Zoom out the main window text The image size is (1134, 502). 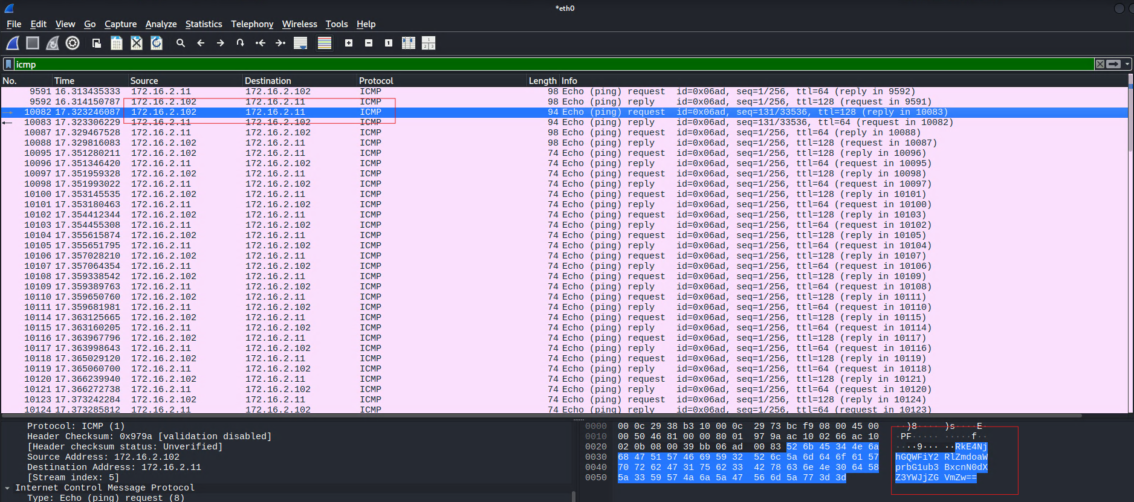(x=369, y=43)
